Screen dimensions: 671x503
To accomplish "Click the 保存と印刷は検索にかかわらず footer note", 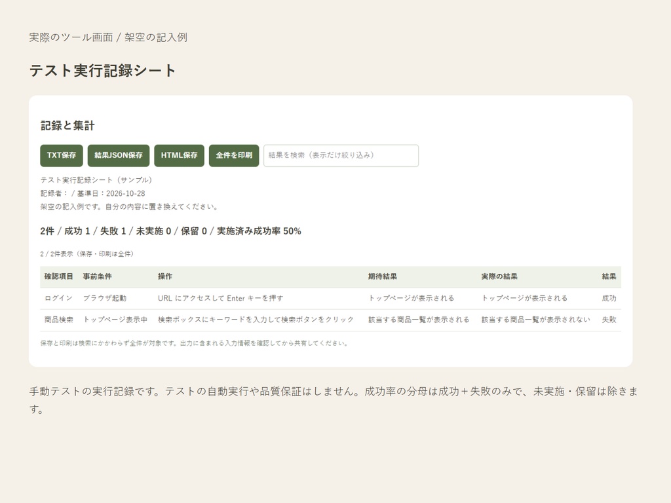I will click(194, 343).
